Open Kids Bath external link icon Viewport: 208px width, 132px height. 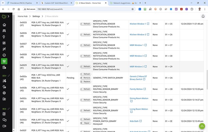click(x=140, y=121)
